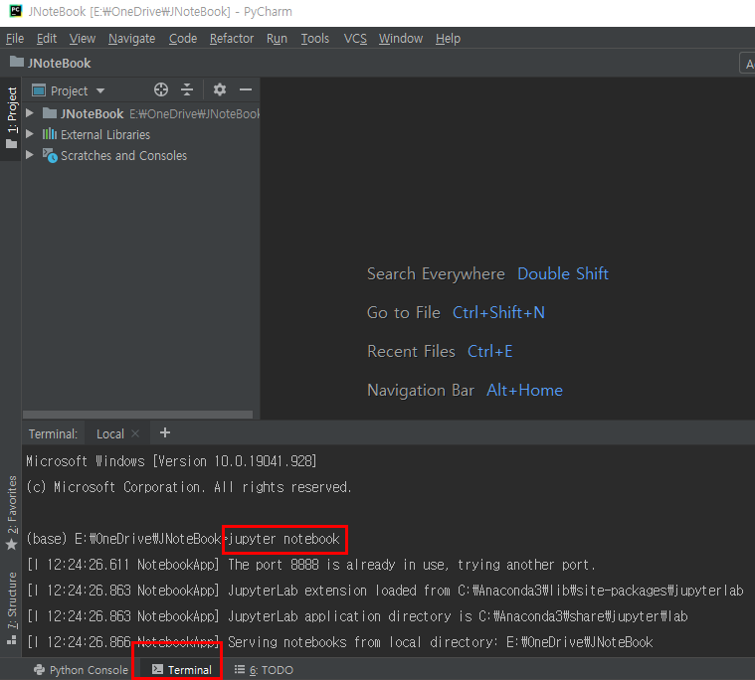Screen dimensions: 755x680
Task: Open Project panel settings gear
Action: tap(220, 90)
